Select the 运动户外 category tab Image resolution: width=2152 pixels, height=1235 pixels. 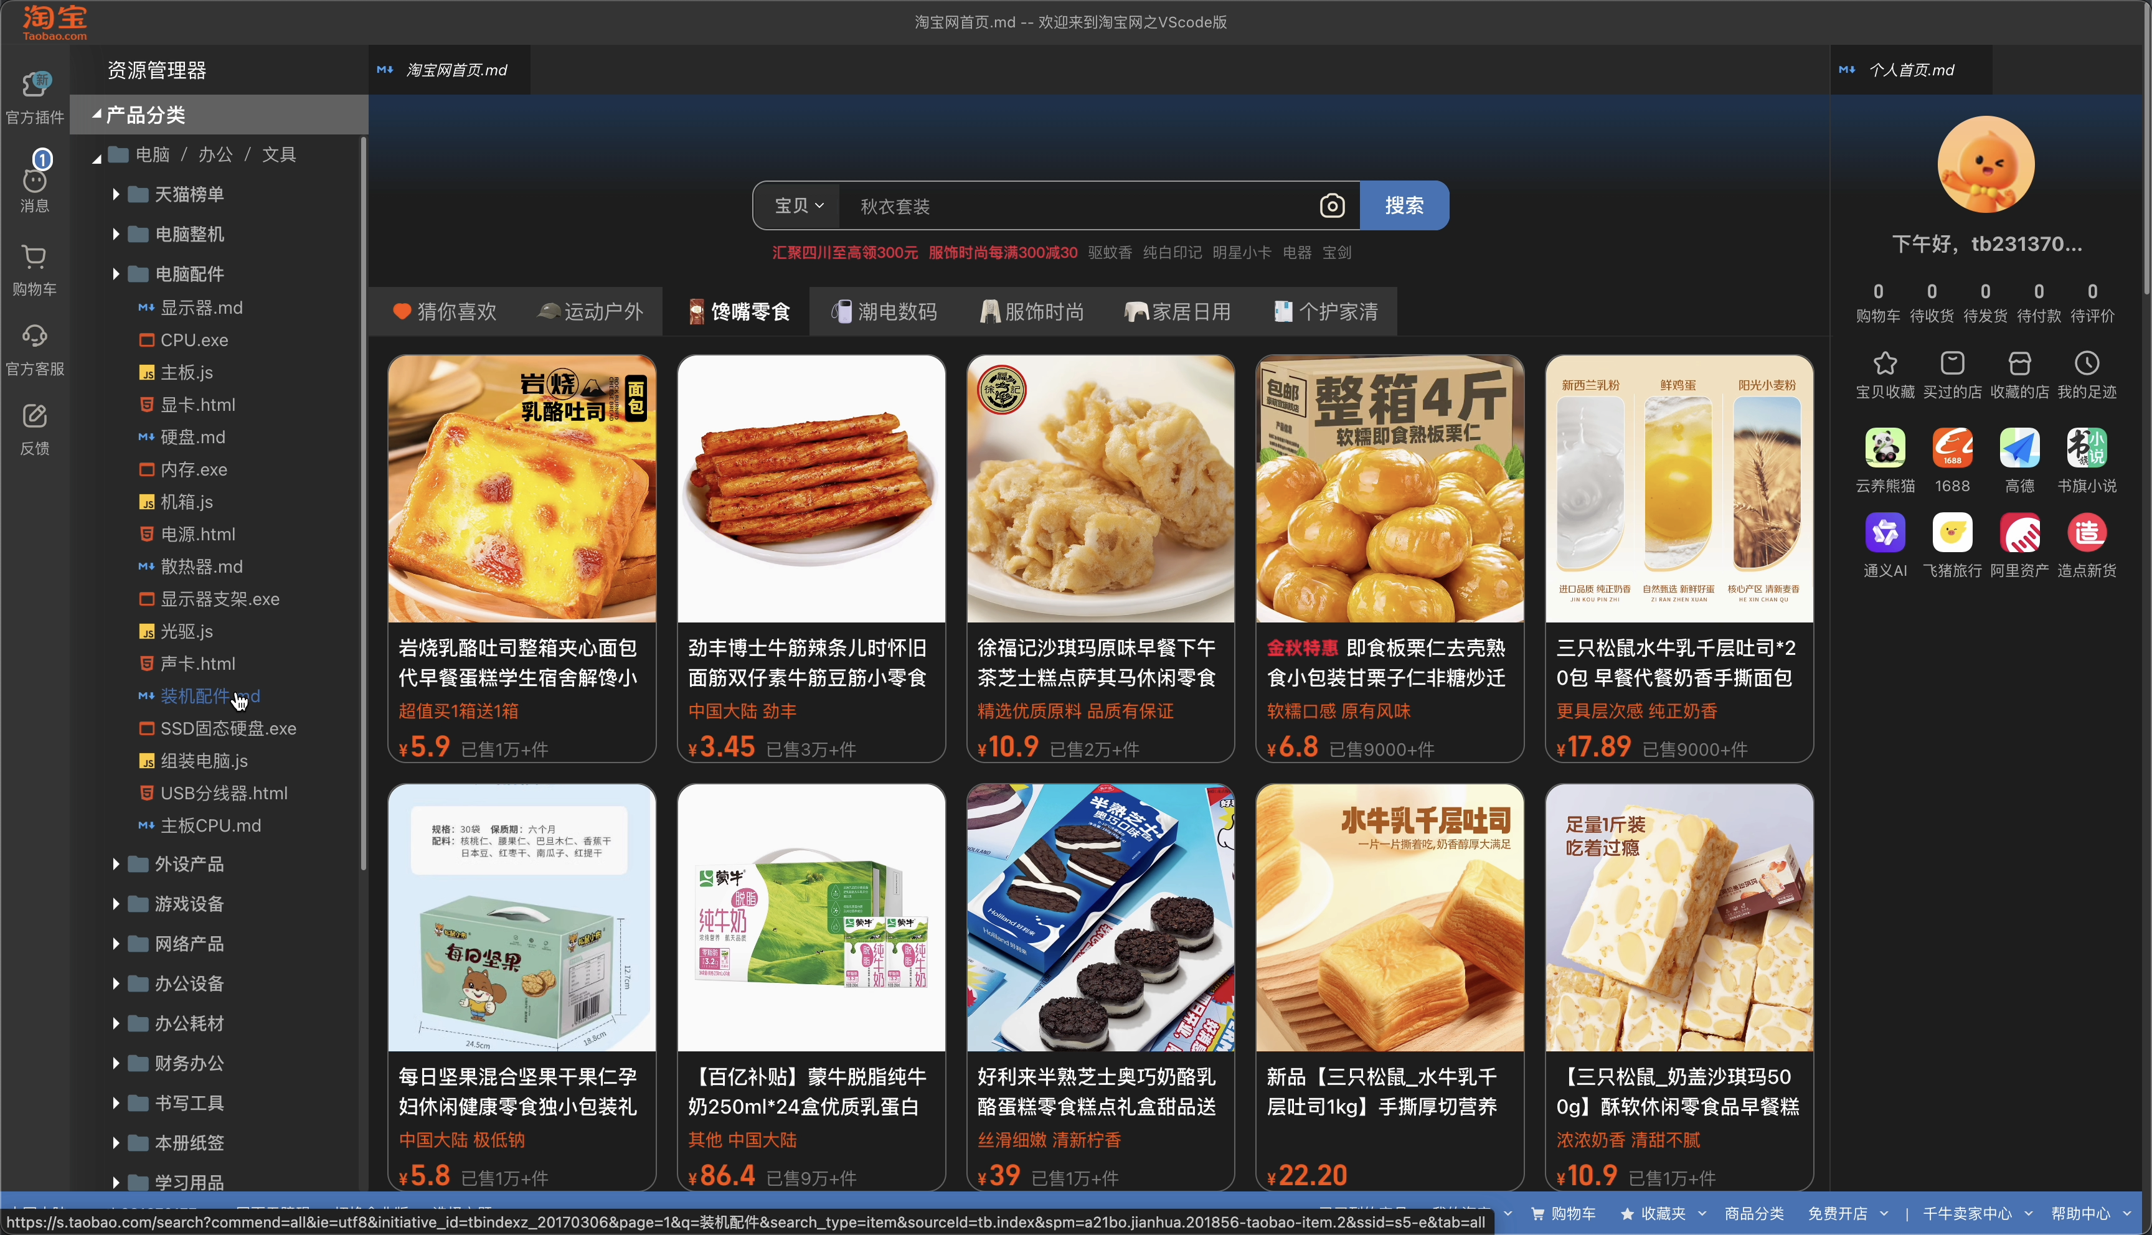(590, 311)
